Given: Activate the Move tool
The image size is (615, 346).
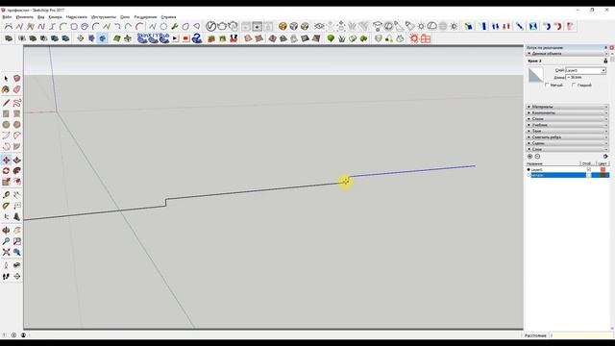Looking at the screenshot, I should coord(6,161).
